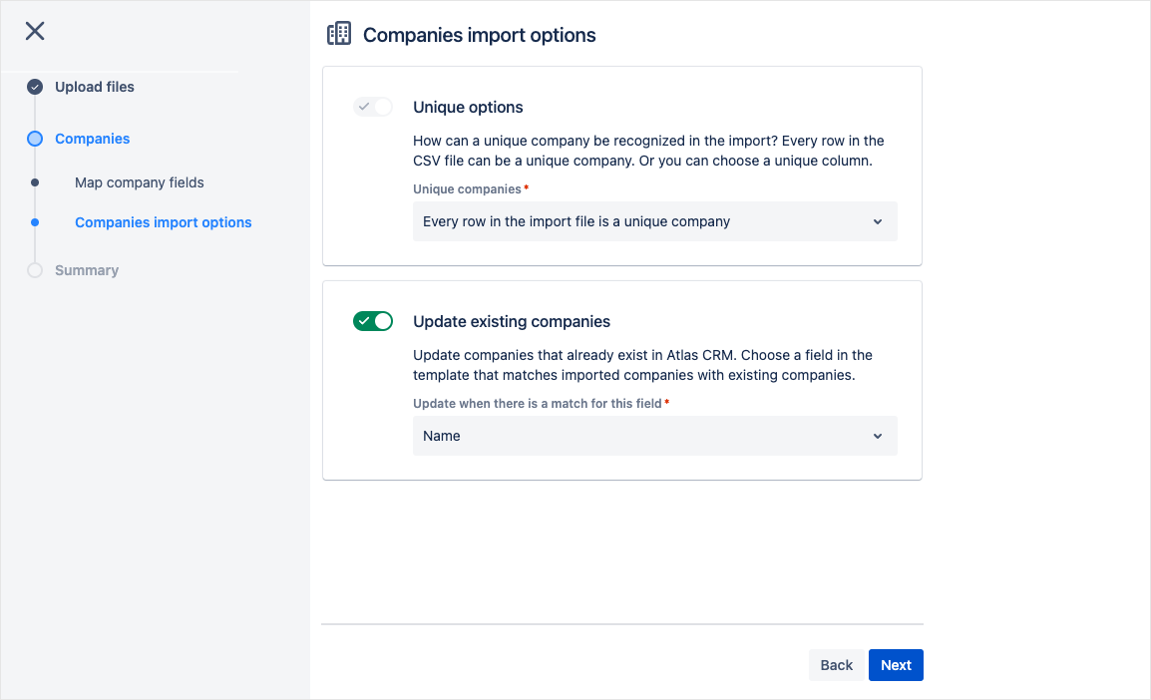Click the bullet beside Map company fields

point(35,182)
